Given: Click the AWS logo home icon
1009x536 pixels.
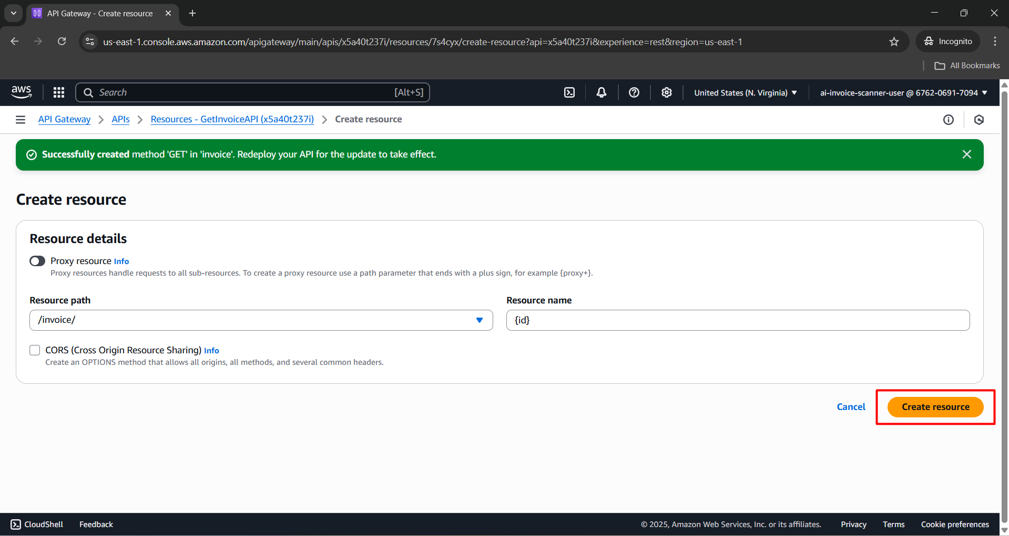Looking at the screenshot, I should pos(22,92).
